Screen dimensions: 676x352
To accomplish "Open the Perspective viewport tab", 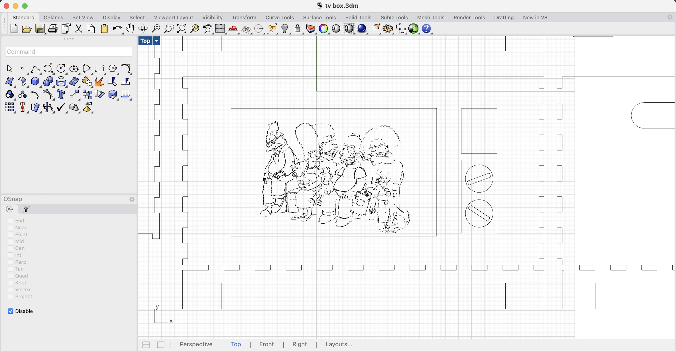I will pyautogui.click(x=196, y=344).
